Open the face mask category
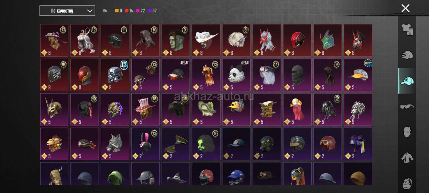Image resolution: width=429 pixels, height=193 pixels. 407,132
